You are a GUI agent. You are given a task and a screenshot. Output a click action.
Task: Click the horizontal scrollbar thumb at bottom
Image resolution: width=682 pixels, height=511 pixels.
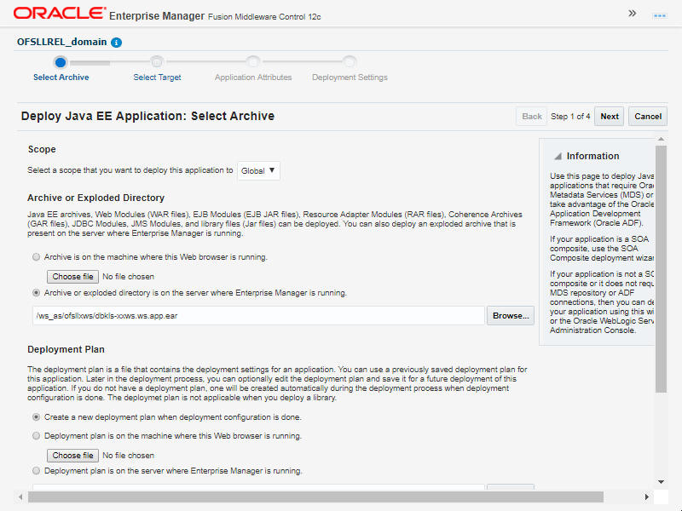[315, 497]
